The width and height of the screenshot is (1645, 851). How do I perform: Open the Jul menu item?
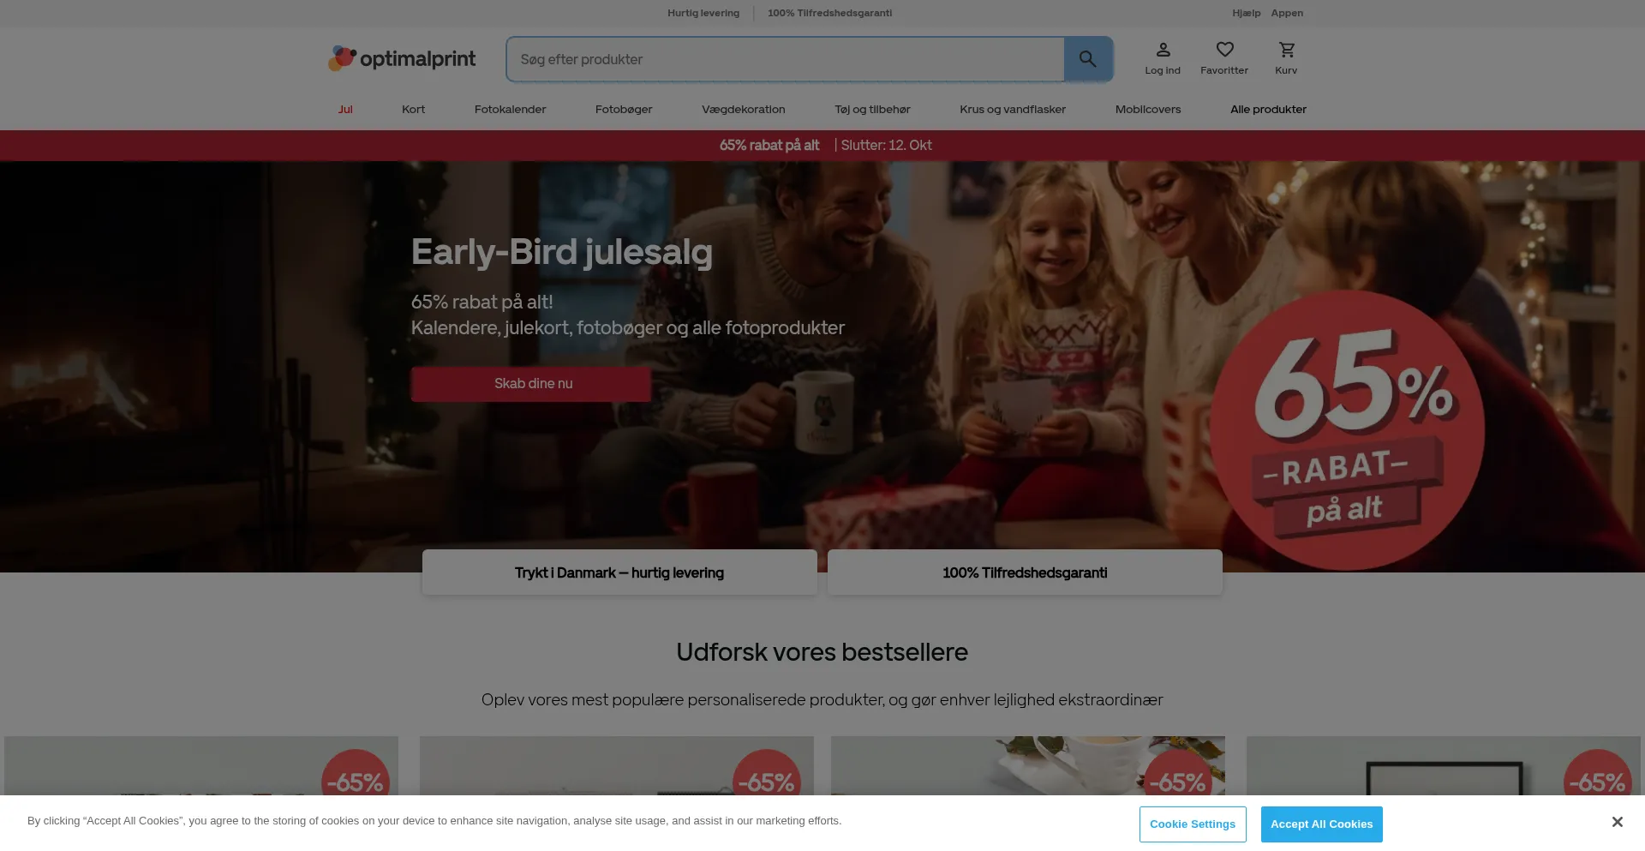(345, 109)
